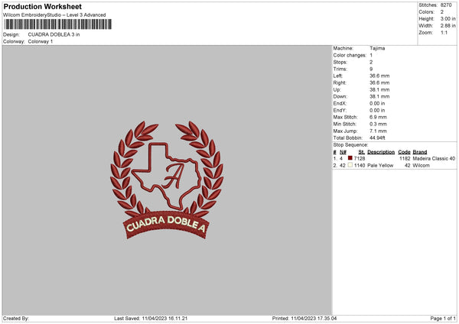
Task: Click the Production Worksheet heading
Action: (x=42, y=6)
